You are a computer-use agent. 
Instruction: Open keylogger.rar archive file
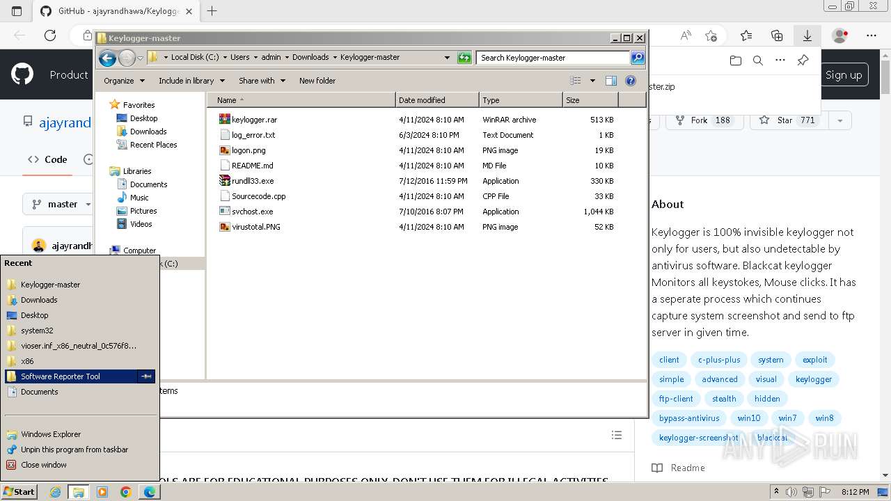point(254,120)
